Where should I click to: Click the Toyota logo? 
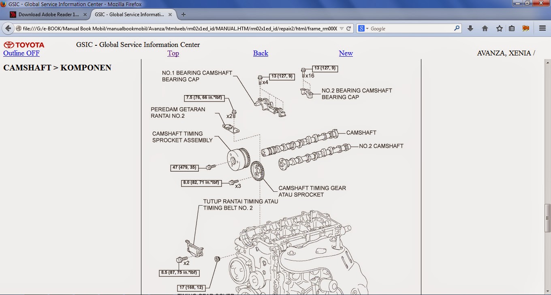24,45
